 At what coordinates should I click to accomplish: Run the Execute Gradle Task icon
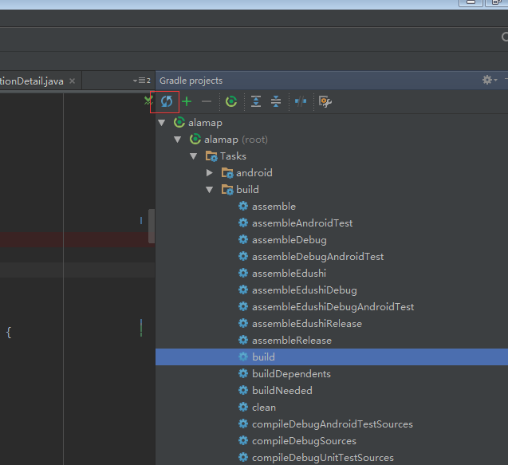tap(231, 101)
